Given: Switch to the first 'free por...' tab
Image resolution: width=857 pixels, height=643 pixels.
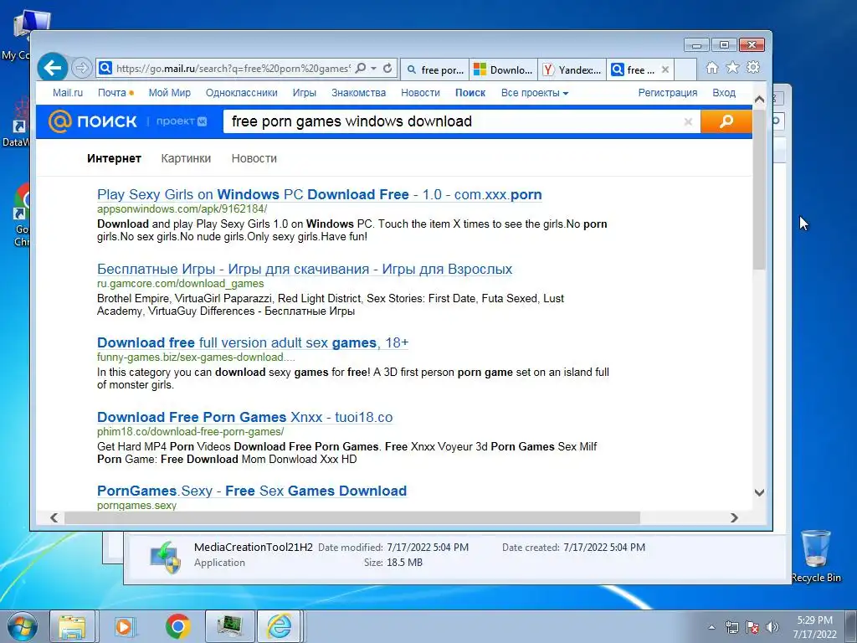Looking at the screenshot, I should 434,69.
